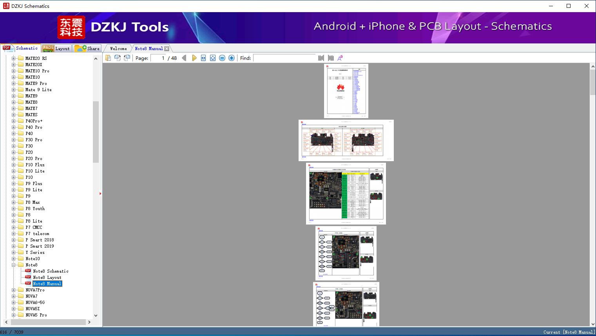Click the fit page icon
Viewport: 596px width, 336px height.
213,58
